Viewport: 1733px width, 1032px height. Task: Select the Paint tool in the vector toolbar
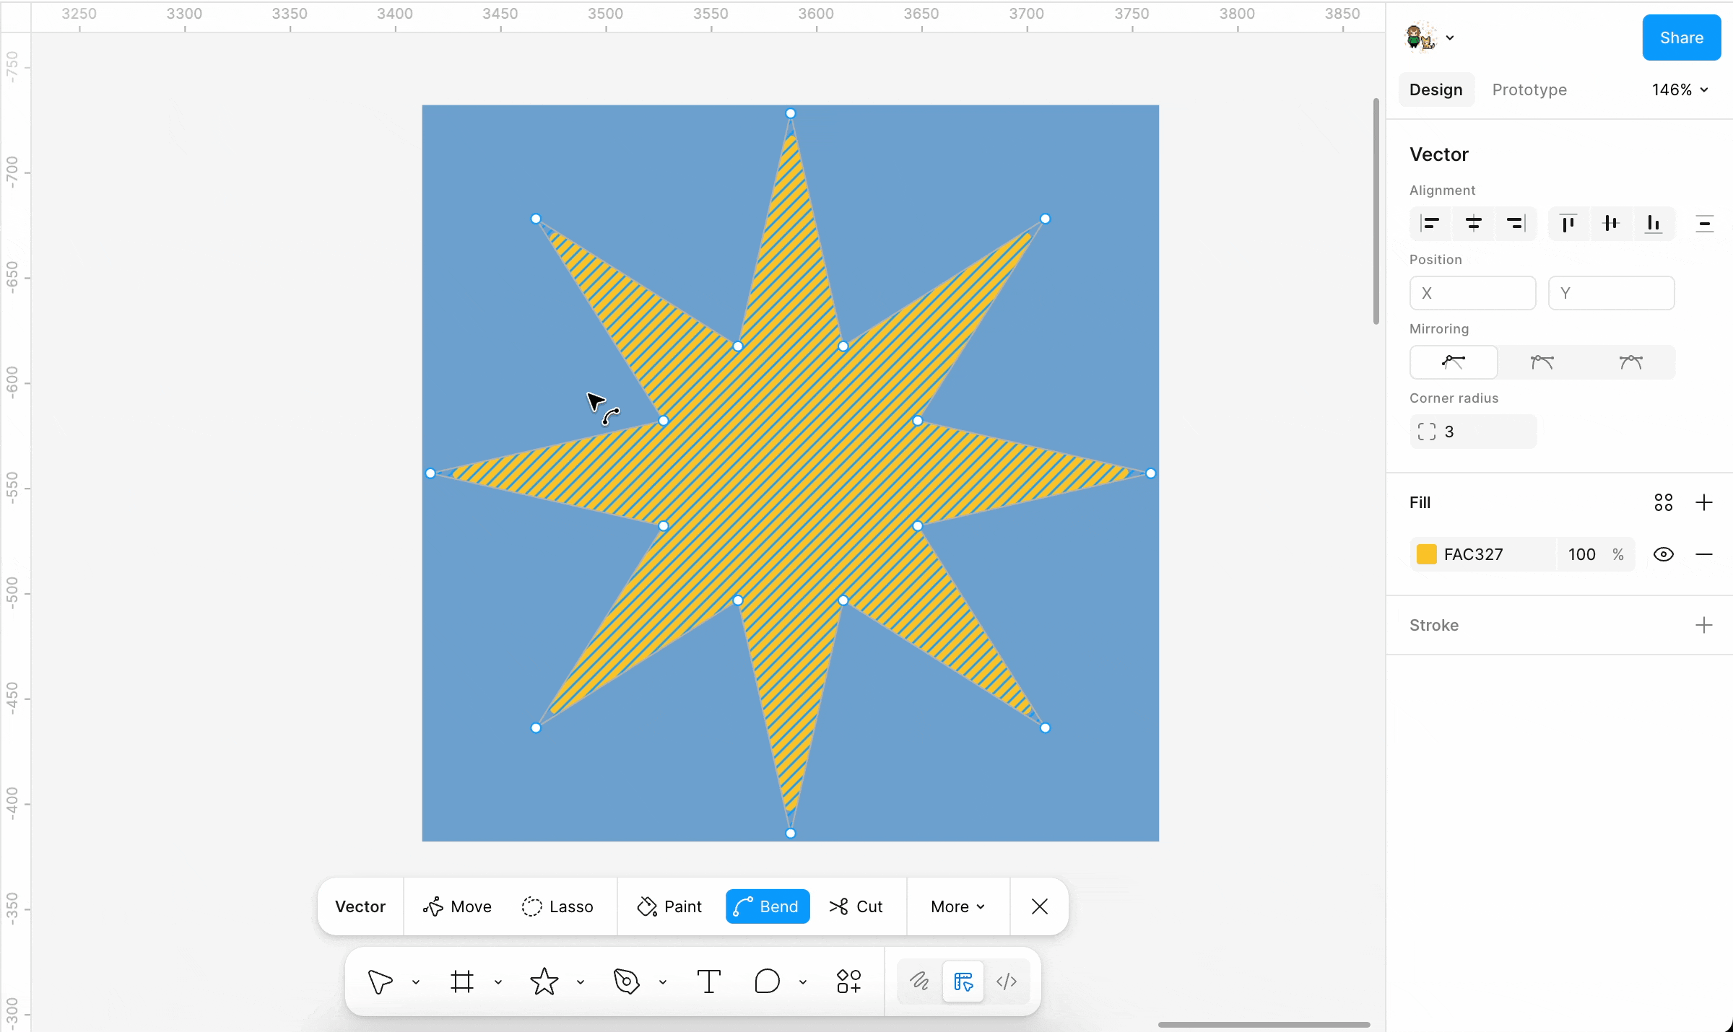669,906
